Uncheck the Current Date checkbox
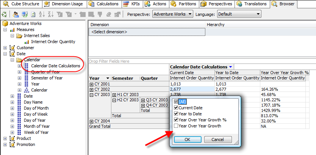The height and width of the screenshot is (155, 316). click(x=176, y=108)
